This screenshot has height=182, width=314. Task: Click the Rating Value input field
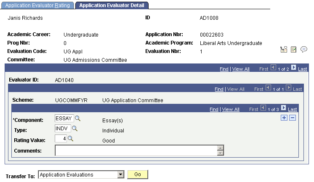(61, 139)
